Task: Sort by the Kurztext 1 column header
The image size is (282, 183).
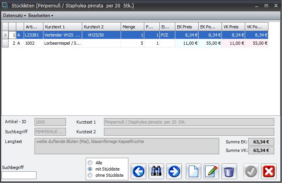Action: (62, 27)
